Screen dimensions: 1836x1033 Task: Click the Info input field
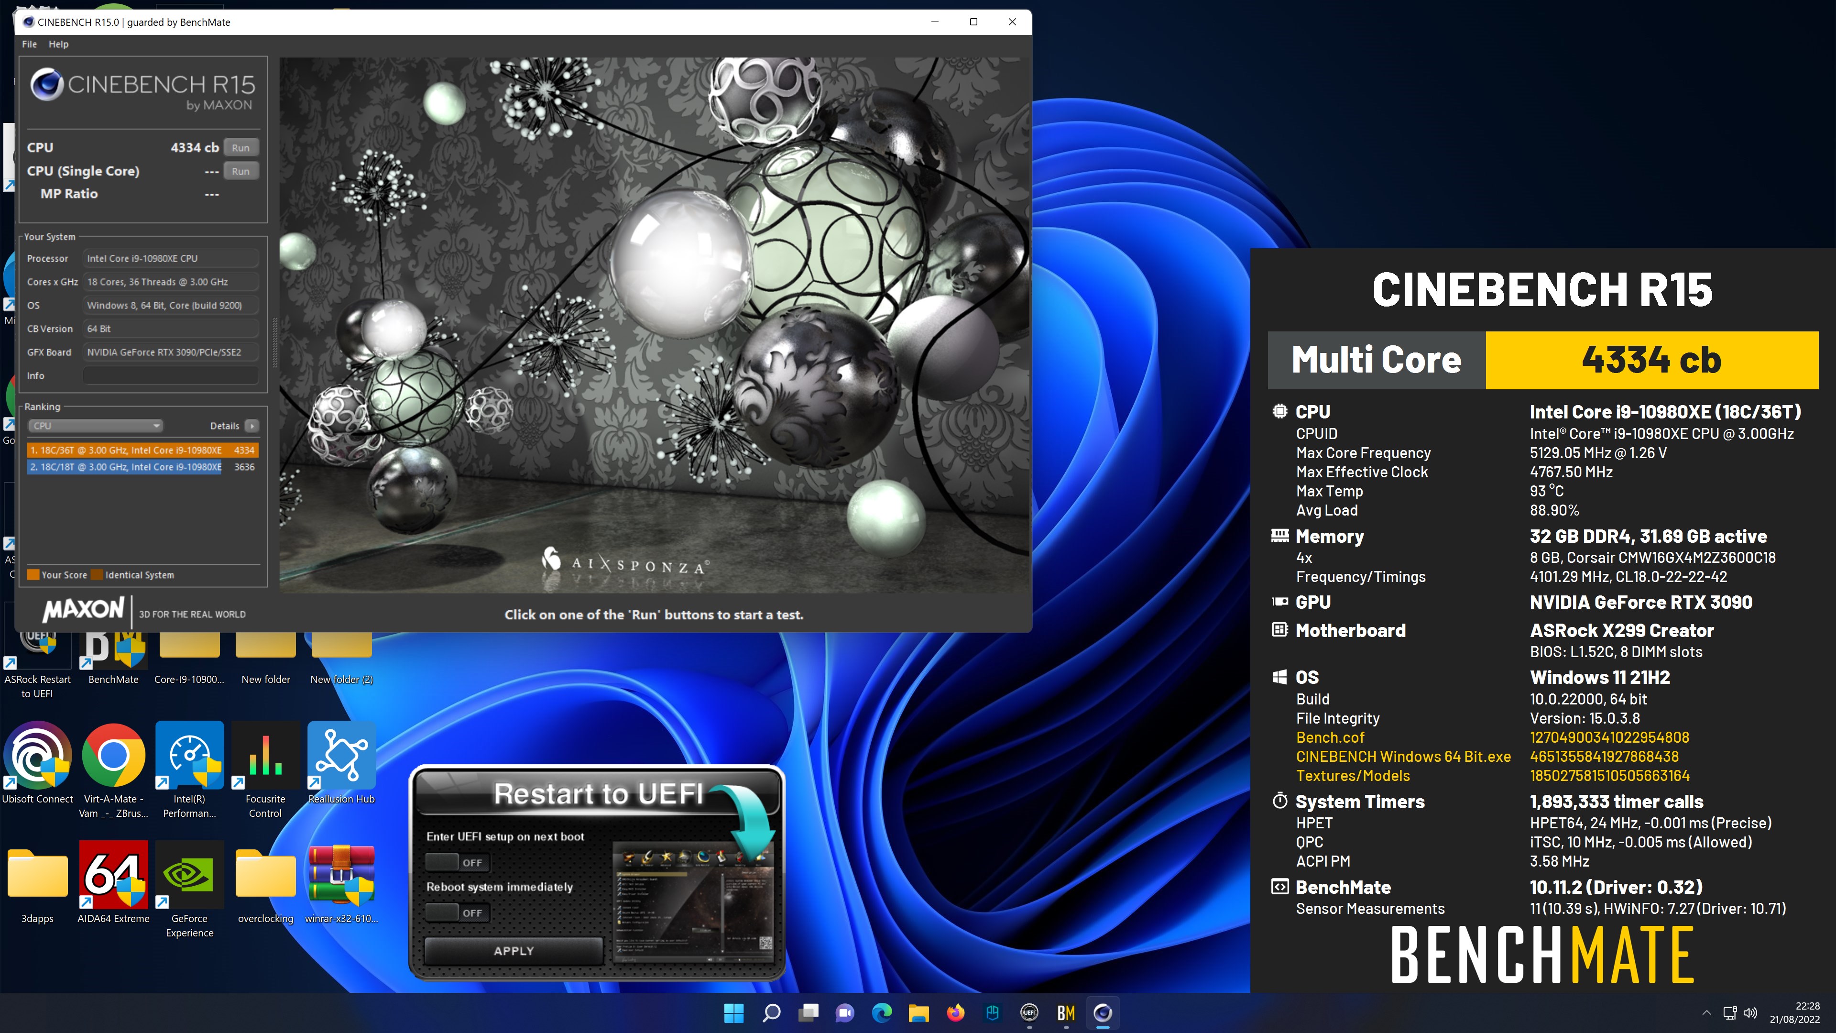tap(170, 376)
